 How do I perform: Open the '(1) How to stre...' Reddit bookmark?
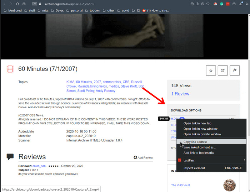coord(156,11)
